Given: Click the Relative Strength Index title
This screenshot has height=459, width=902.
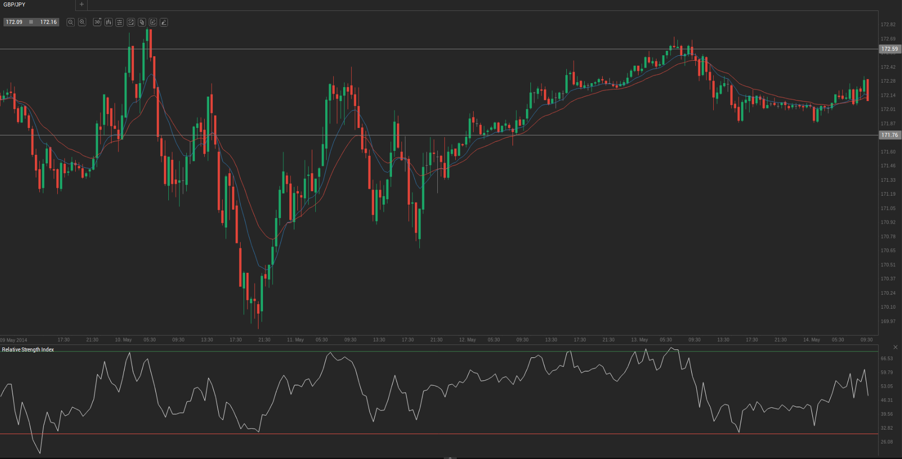Looking at the screenshot, I should coord(28,349).
